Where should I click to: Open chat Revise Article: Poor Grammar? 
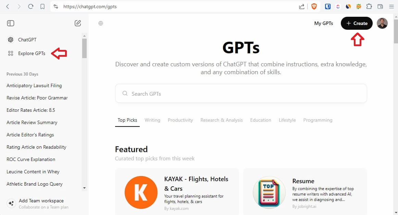coord(37,98)
